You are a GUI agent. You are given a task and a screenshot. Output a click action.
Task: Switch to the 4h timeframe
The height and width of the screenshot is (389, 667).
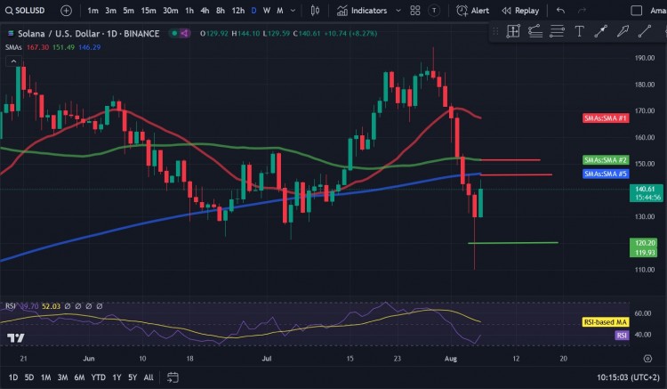pyautogui.click(x=205, y=11)
